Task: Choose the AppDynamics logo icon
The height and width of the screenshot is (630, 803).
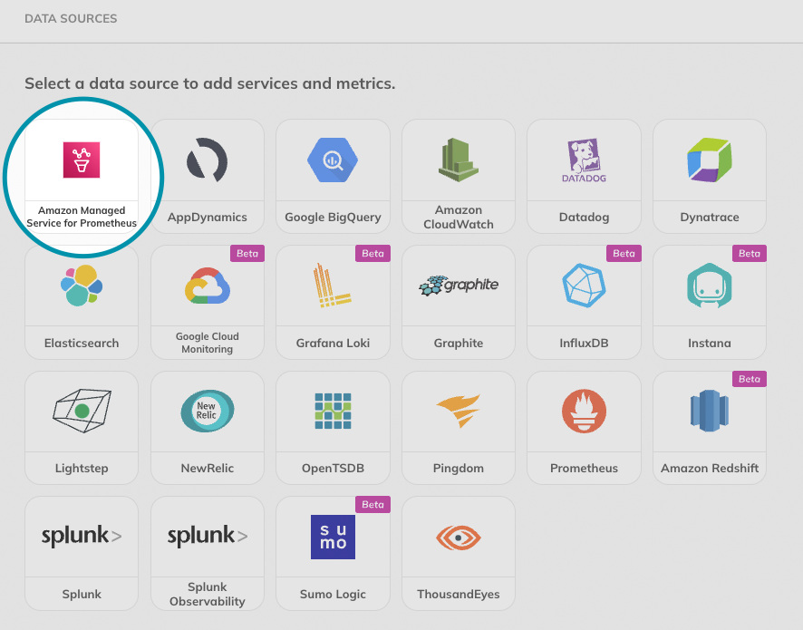Action: click(207, 160)
